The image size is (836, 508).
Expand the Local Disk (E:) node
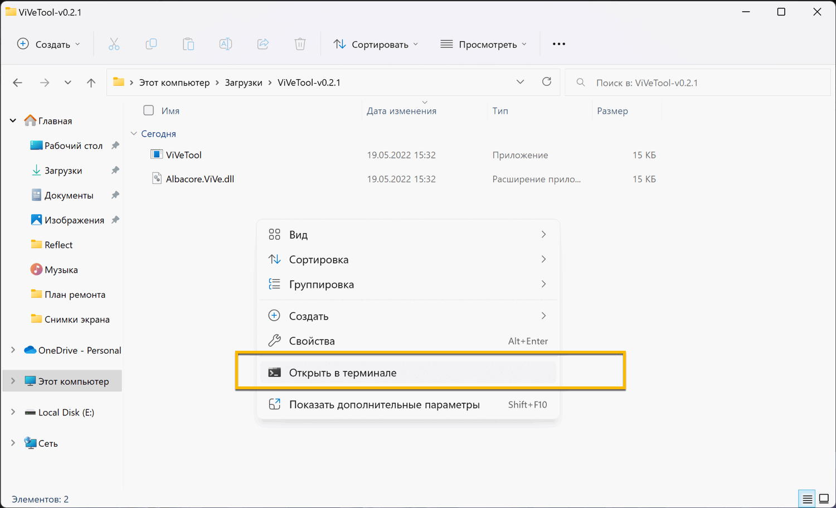click(x=13, y=412)
